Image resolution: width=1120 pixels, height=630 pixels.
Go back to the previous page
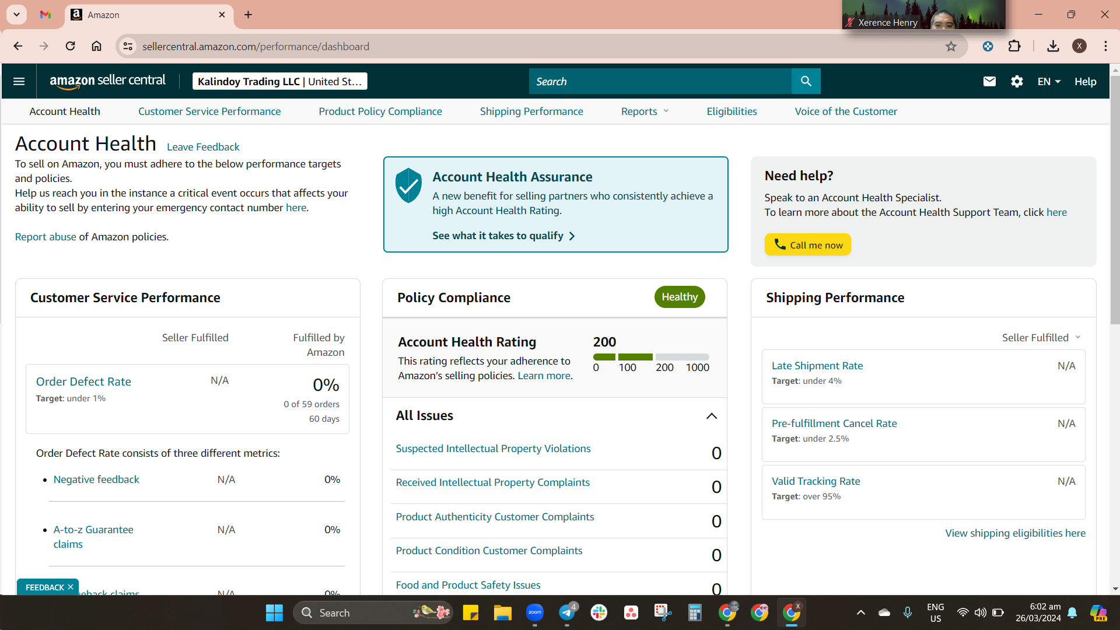coord(18,46)
